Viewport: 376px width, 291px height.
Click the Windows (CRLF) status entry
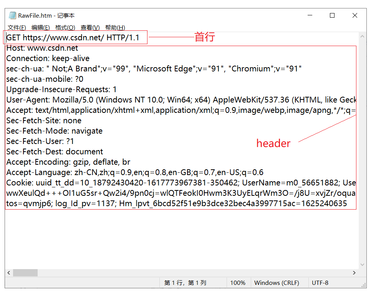[x=277, y=283]
